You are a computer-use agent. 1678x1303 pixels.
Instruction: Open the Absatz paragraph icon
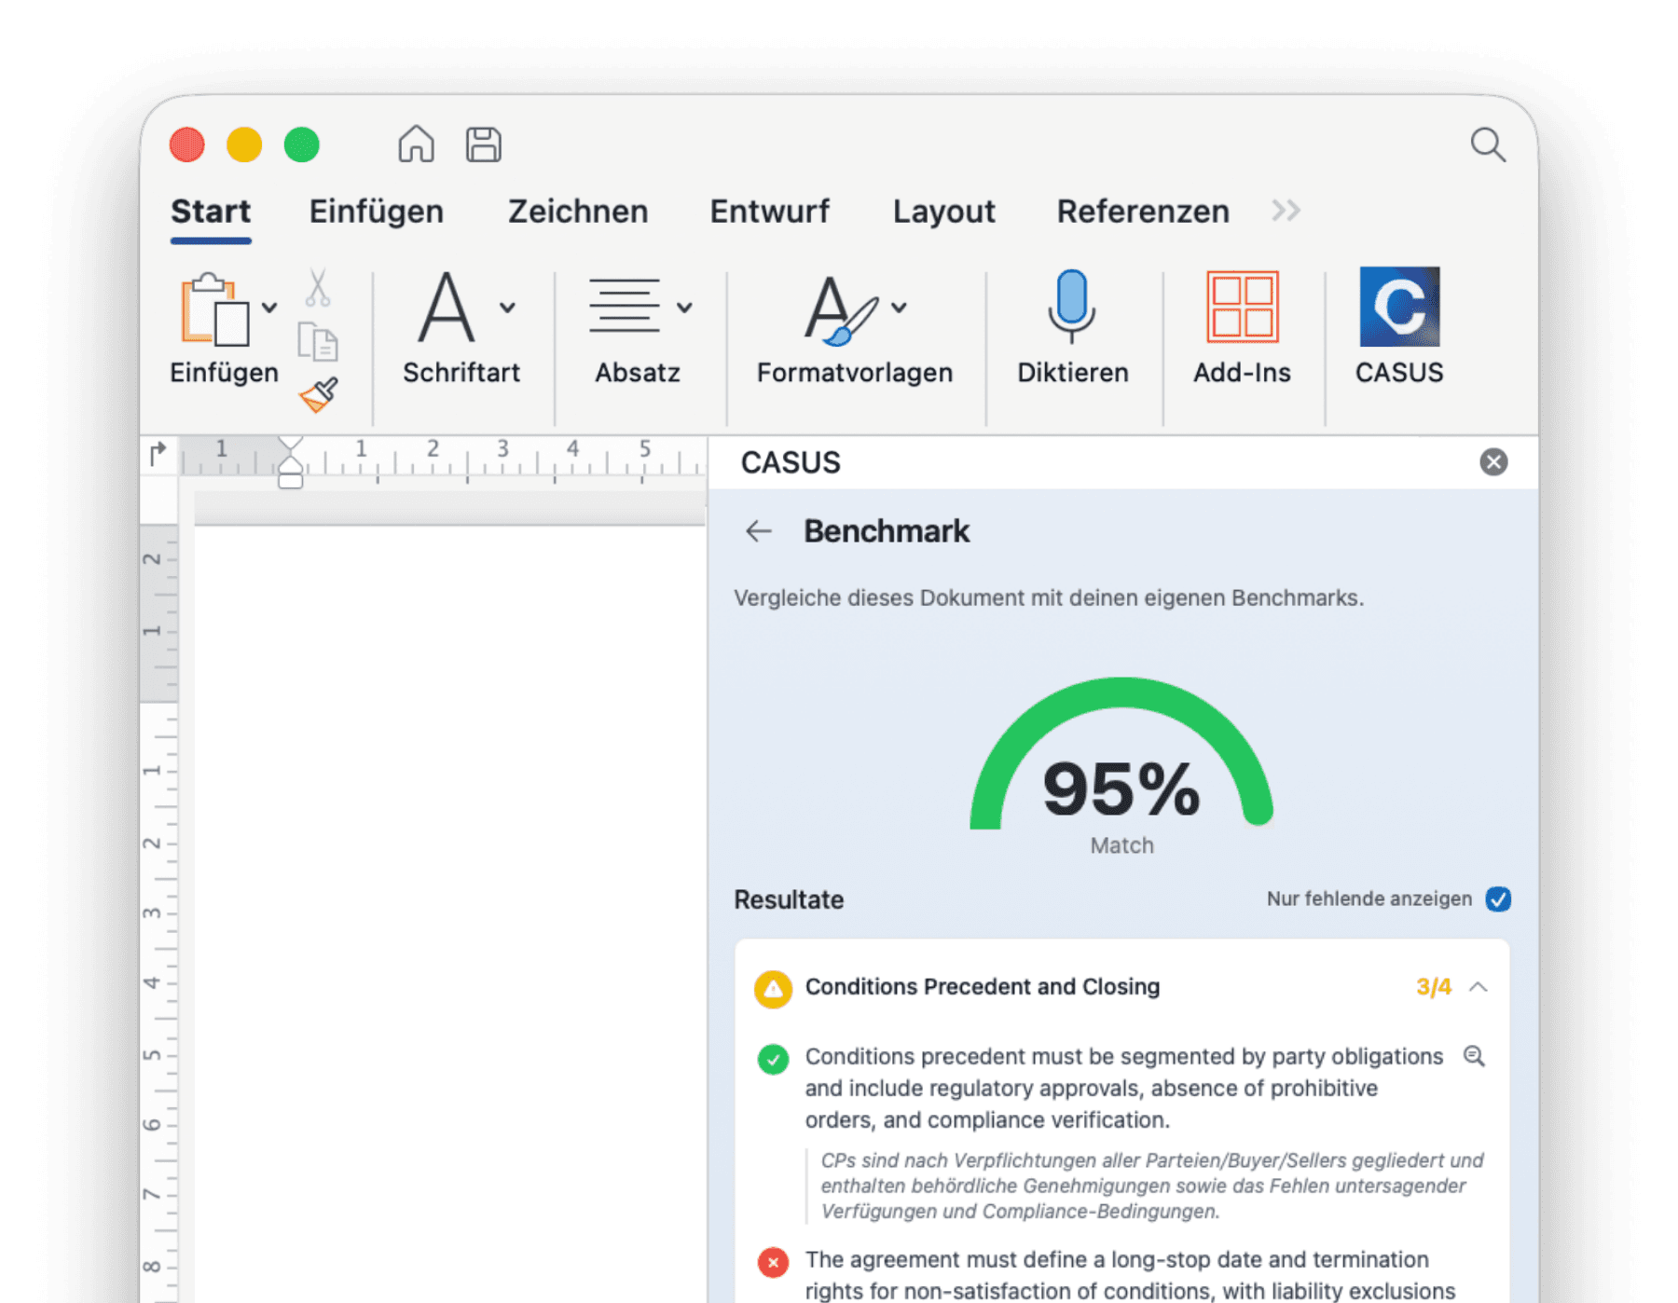coord(624,306)
